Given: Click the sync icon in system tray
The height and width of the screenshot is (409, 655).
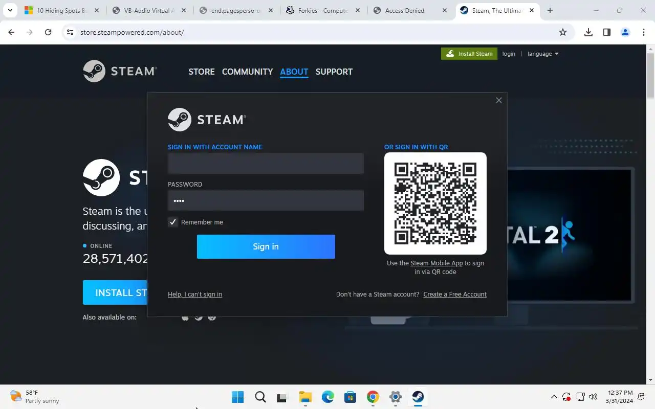Looking at the screenshot, I should pyautogui.click(x=567, y=397).
